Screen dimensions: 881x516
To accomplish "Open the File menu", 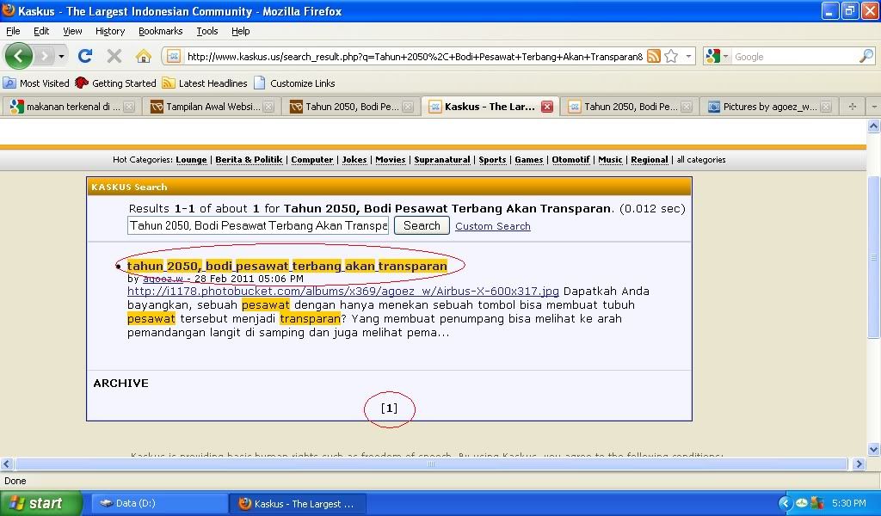I will tap(13, 31).
